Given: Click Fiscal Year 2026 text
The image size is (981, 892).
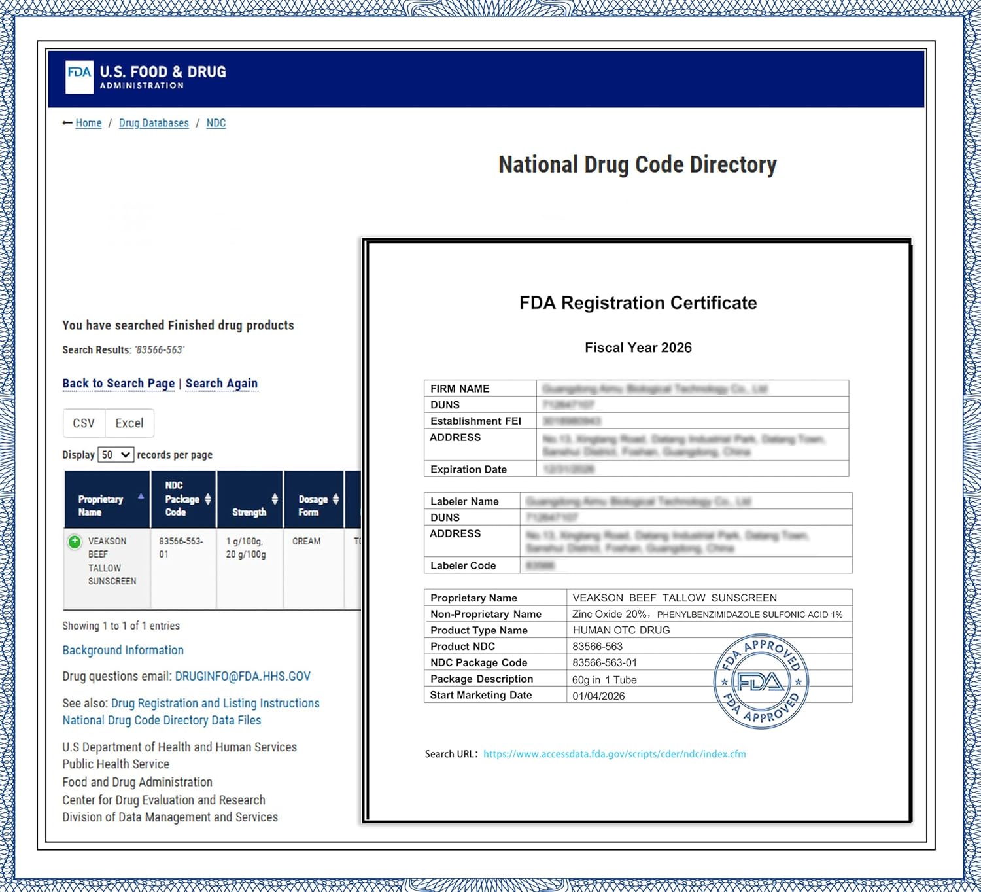Looking at the screenshot, I should 638,348.
